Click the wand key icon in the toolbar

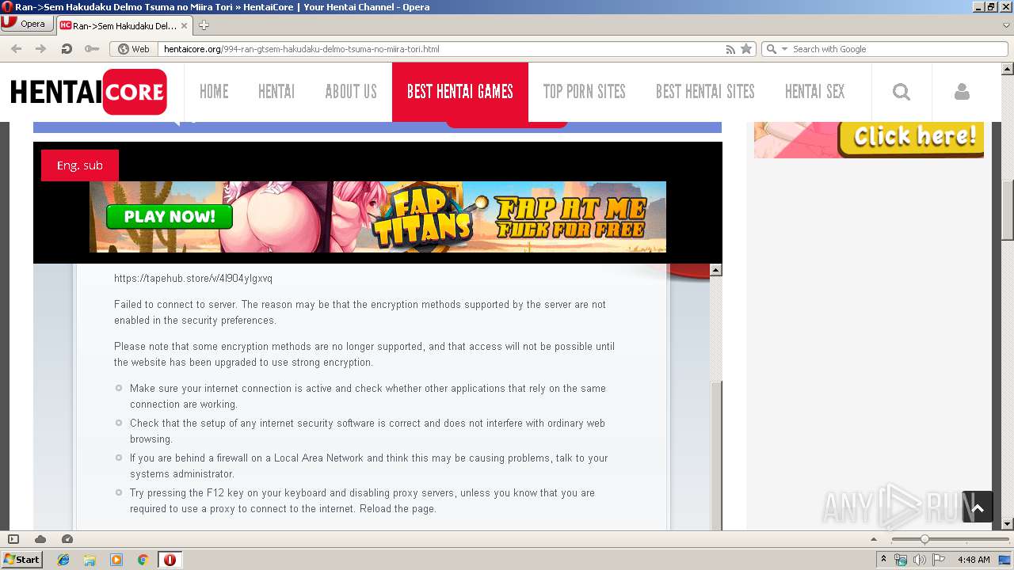92,49
